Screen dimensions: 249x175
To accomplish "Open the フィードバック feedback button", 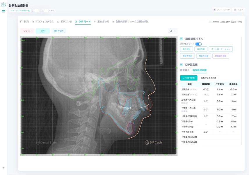I will click(x=221, y=10).
